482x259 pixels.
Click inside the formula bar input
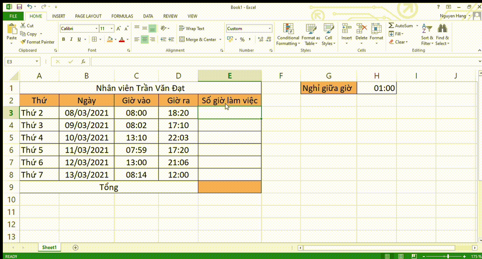[x=284, y=62]
